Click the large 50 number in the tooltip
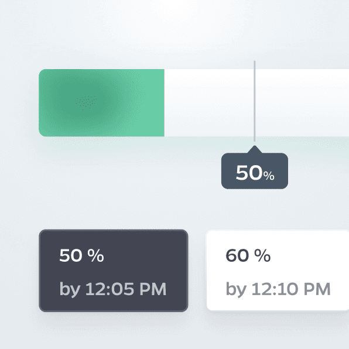The image size is (349, 349). click(x=249, y=173)
